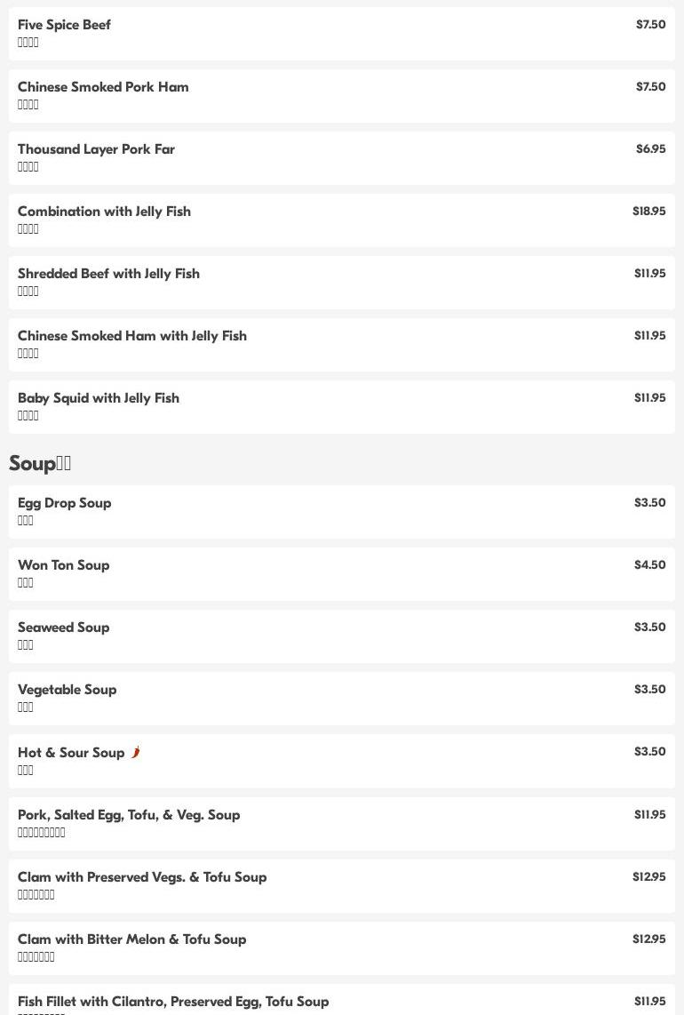The width and height of the screenshot is (684, 1015).
Task: Open Hot & Sour Soup item
Action: [342, 761]
